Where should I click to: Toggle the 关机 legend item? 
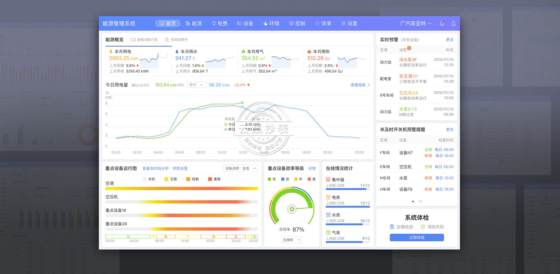(149, 179)
